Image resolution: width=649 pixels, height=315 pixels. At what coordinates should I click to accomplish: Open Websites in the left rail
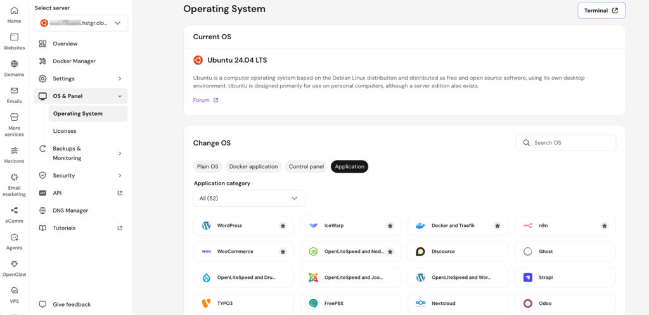(x=14, y=42)
